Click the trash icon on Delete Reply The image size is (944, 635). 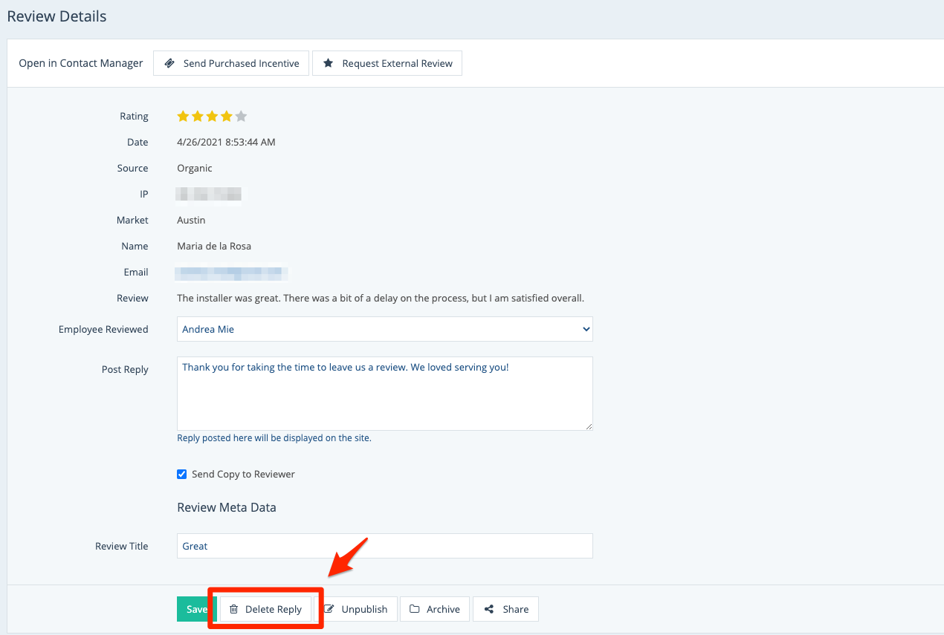point(233,610)
